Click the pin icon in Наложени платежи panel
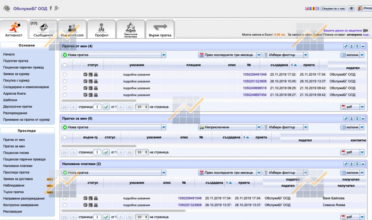This screenshot has height=220, width=372. (346, 164)
